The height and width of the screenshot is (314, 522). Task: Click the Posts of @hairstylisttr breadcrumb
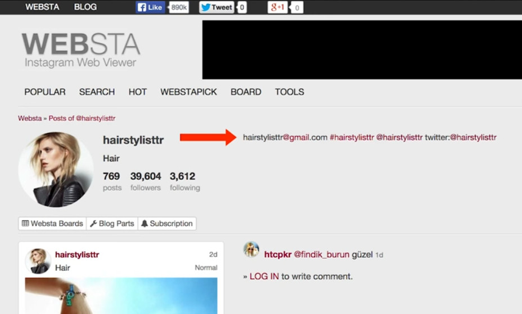click(x=82, y=119)
